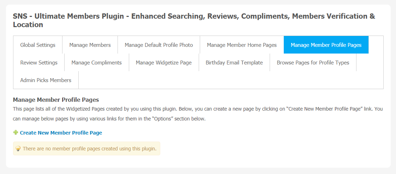This screenshot has height=174, width=396.
Task: Select the Manage Member Profile Pages tab
Action: point(326,45)
